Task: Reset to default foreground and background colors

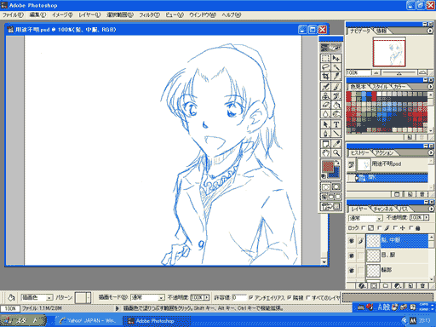Action: coord(324,176)
